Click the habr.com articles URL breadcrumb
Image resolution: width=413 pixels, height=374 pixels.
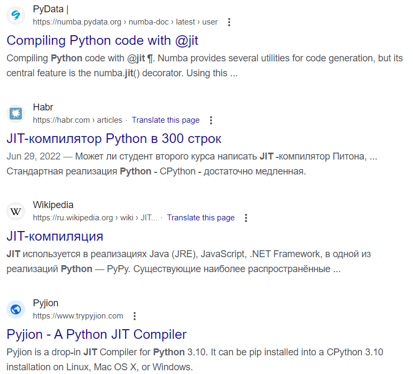tap(77, 120)
